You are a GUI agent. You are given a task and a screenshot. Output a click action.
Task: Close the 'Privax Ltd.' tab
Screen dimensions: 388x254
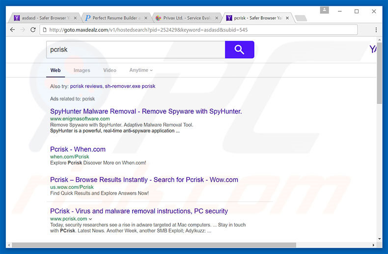point(217,18)
